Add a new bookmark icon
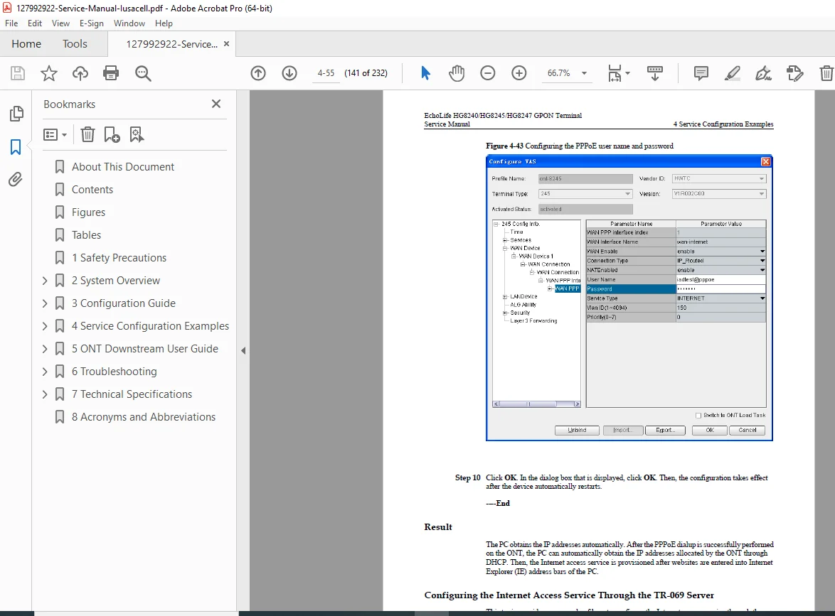This screenshot has width=835, height=616. tap(112, 134)
